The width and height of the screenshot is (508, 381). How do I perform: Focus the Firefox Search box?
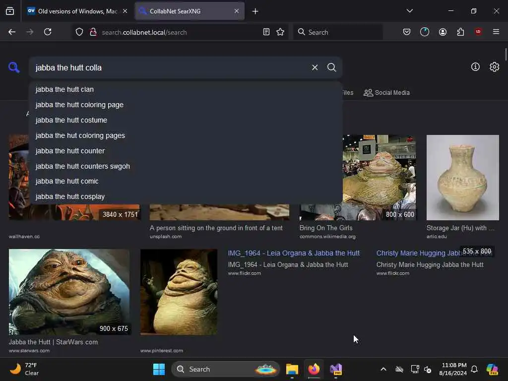[338, 32]
